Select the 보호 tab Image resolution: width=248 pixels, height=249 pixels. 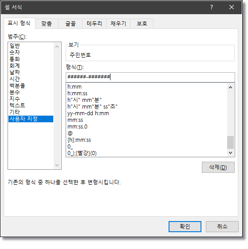(x=142, y=23)
